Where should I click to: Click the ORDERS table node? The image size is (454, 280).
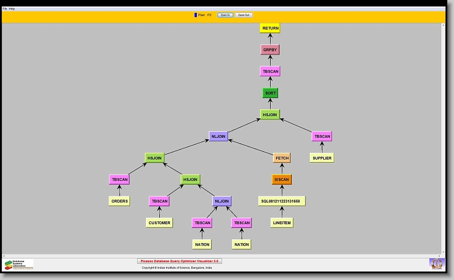(119, 201)
